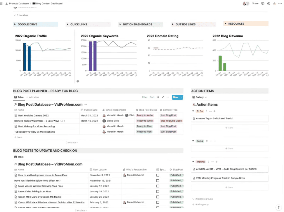
Task: Open the New button dropdown arrow
Action: tap(181, 97)
